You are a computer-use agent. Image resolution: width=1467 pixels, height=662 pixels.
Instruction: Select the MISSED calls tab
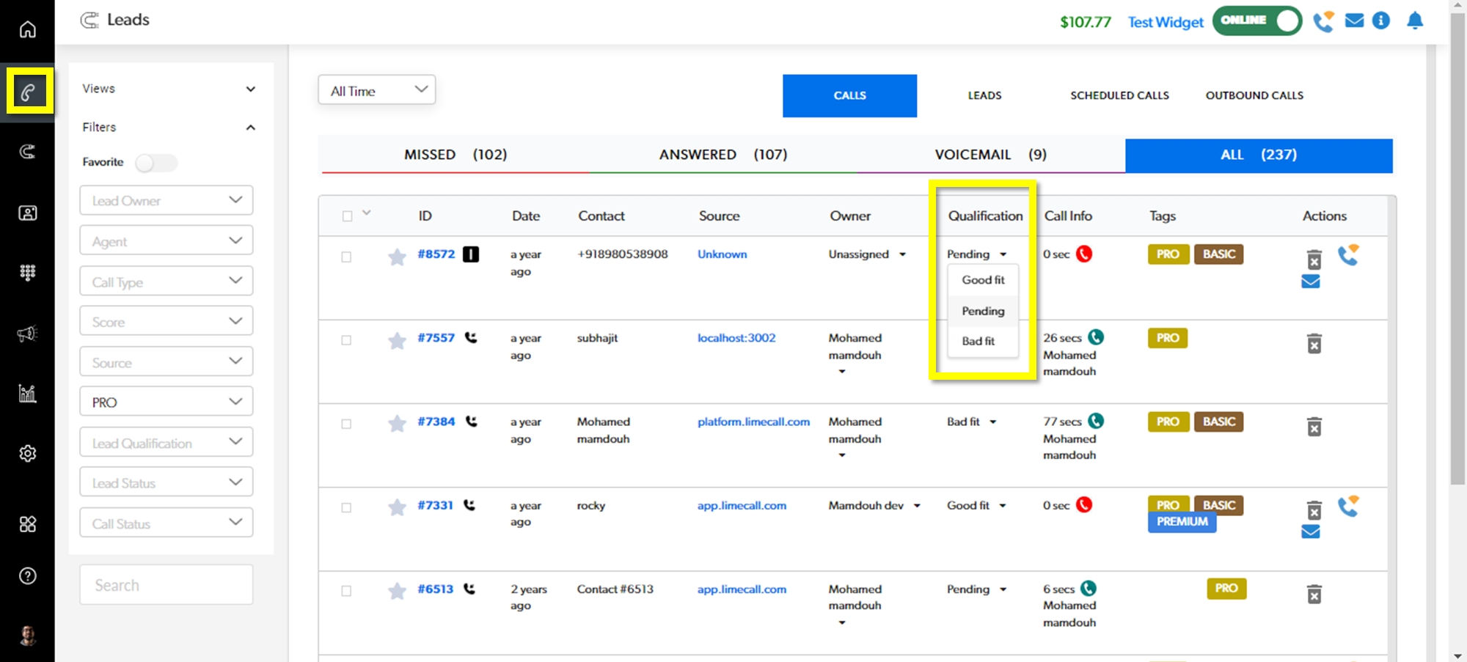[x=455, y=155]
